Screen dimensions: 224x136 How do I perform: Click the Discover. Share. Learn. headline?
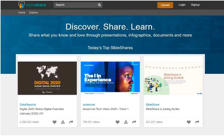[x=110, y=27]
